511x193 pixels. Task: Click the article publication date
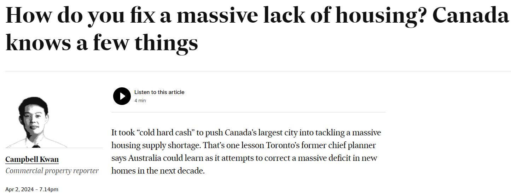[32, 189]
